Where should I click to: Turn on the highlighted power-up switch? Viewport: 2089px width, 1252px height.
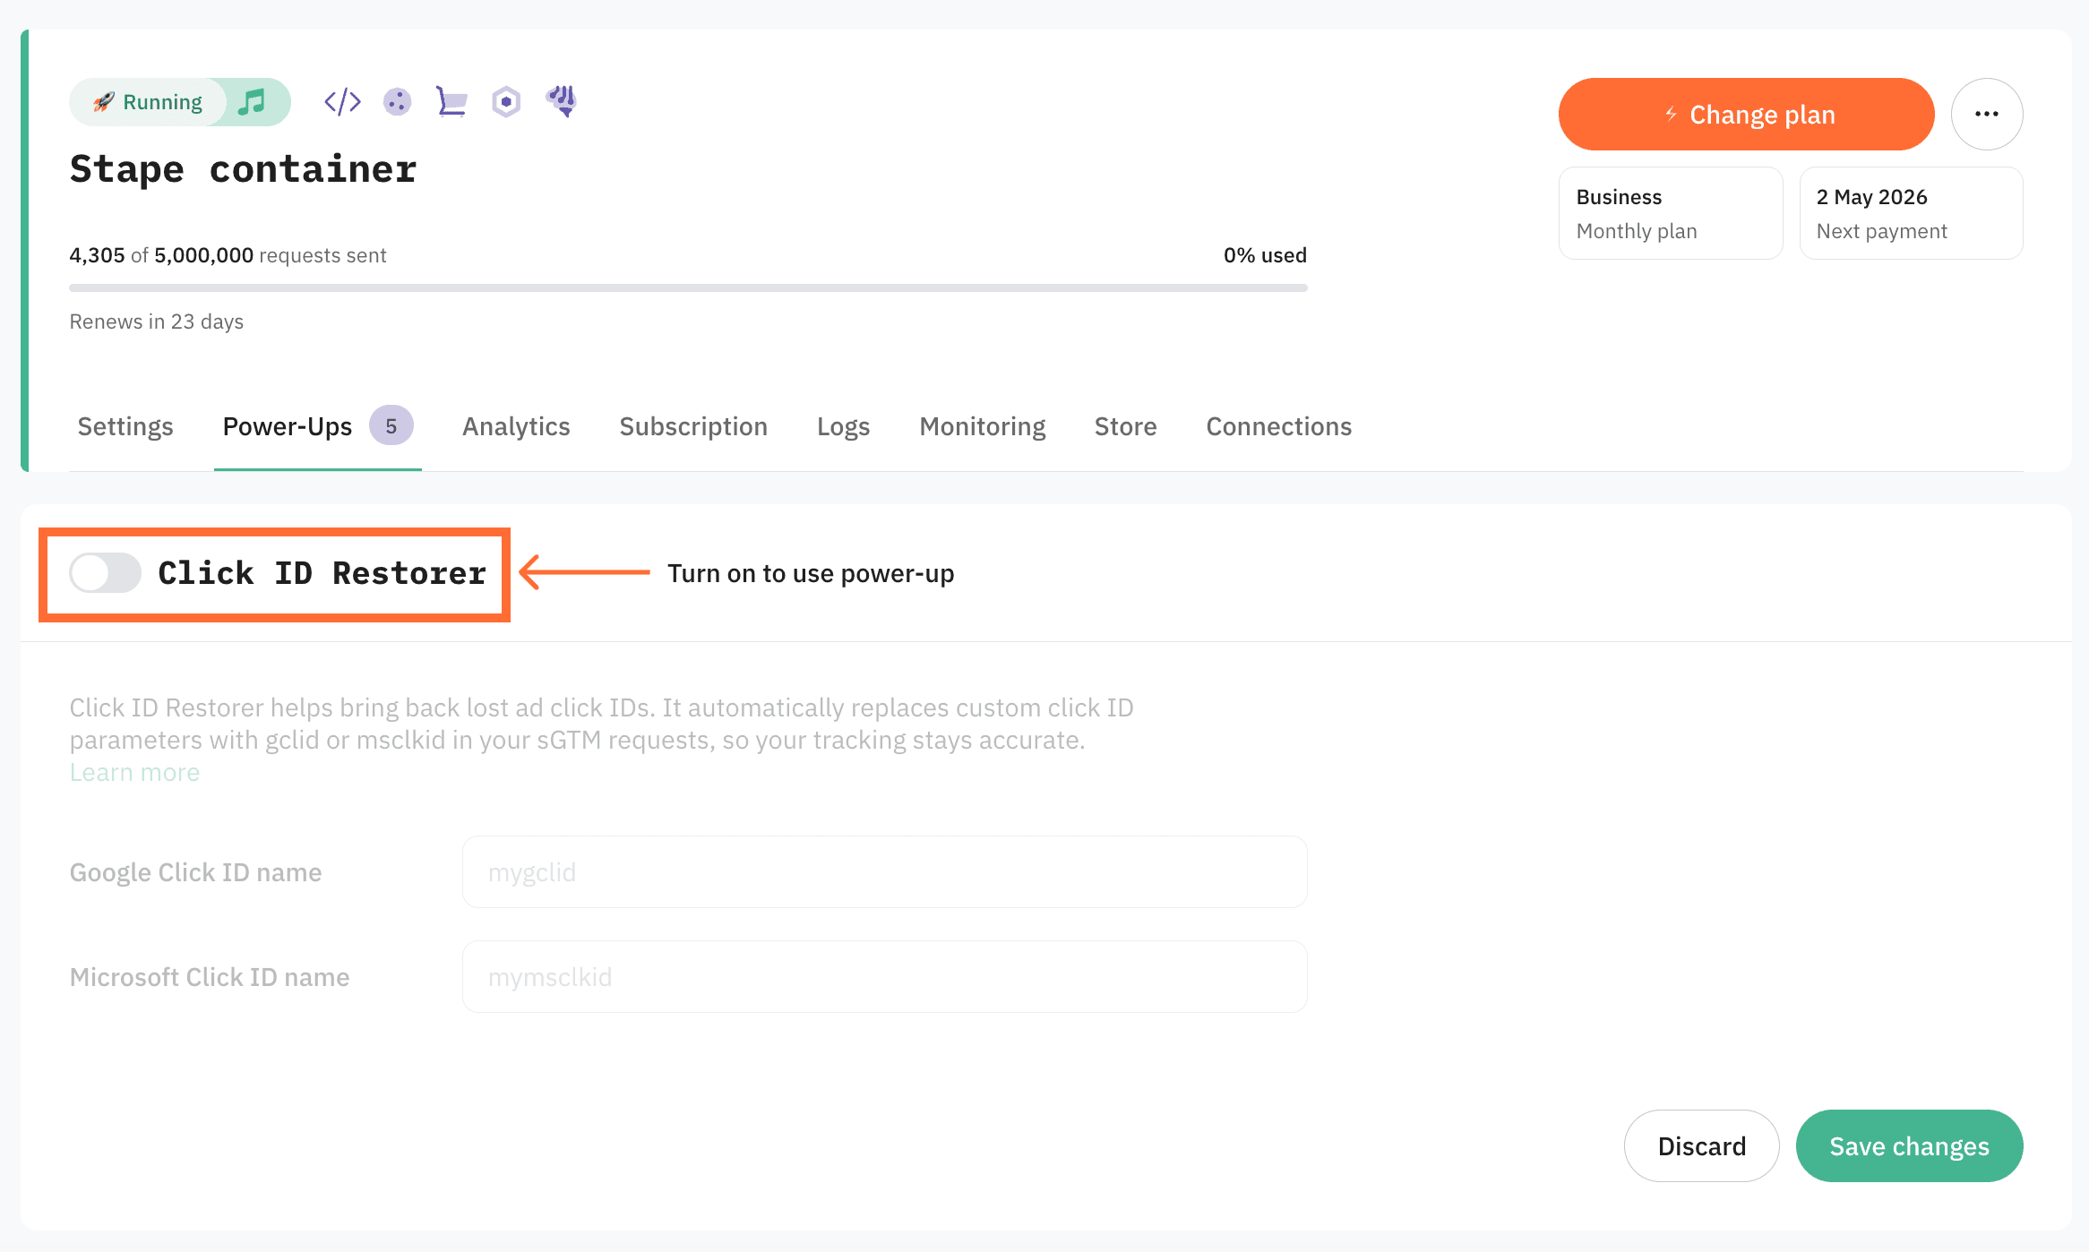pyautogui.click(x=104, y=573)
